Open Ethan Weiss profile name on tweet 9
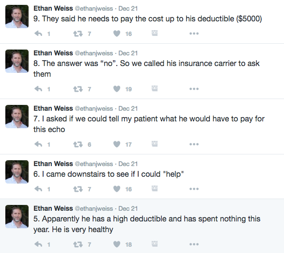This screenshot has height=253, width=284. click(x=53, y=8)
